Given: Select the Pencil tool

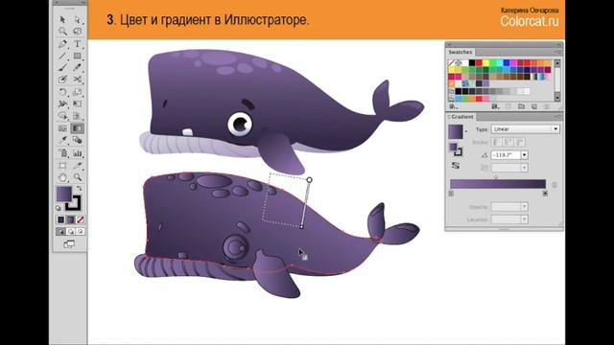Looking at the screenshot, I should coord(78,68).
